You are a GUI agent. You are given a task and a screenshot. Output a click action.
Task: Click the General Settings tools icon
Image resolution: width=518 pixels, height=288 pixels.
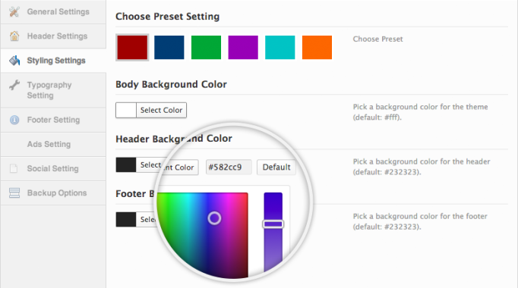pyautogui.click(x=14, y=11)
